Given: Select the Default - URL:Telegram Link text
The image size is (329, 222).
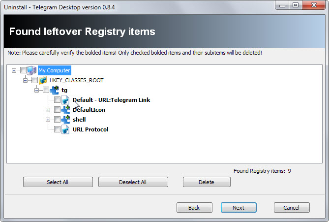Looking at the screenshot, I should pos(112,100).
